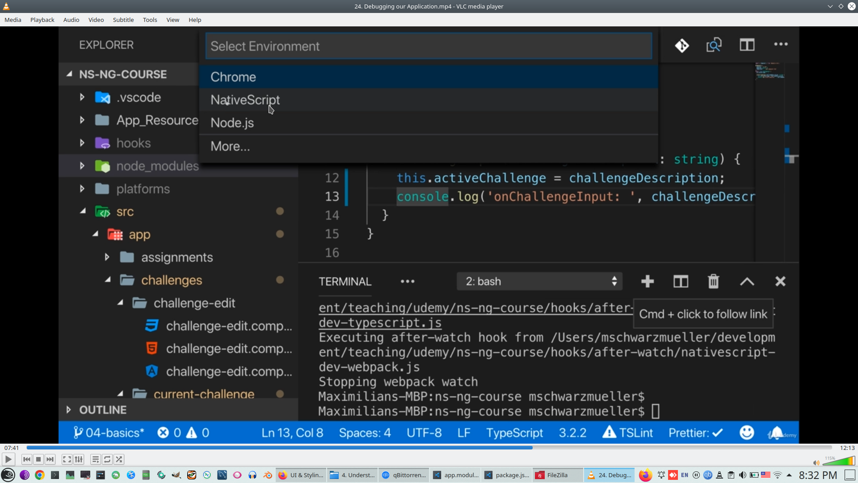
Task: Open the Subtitle menu
Action: click(123, 20)
